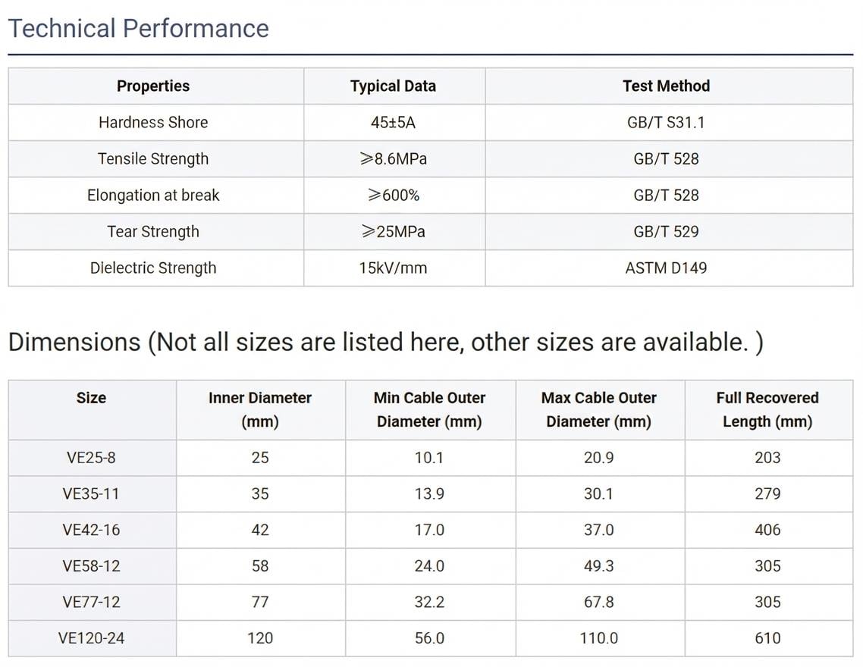Screen dimensions: 863x667
Task: Select the Full Recovered Length header
Action: click(x=767, y=409)
